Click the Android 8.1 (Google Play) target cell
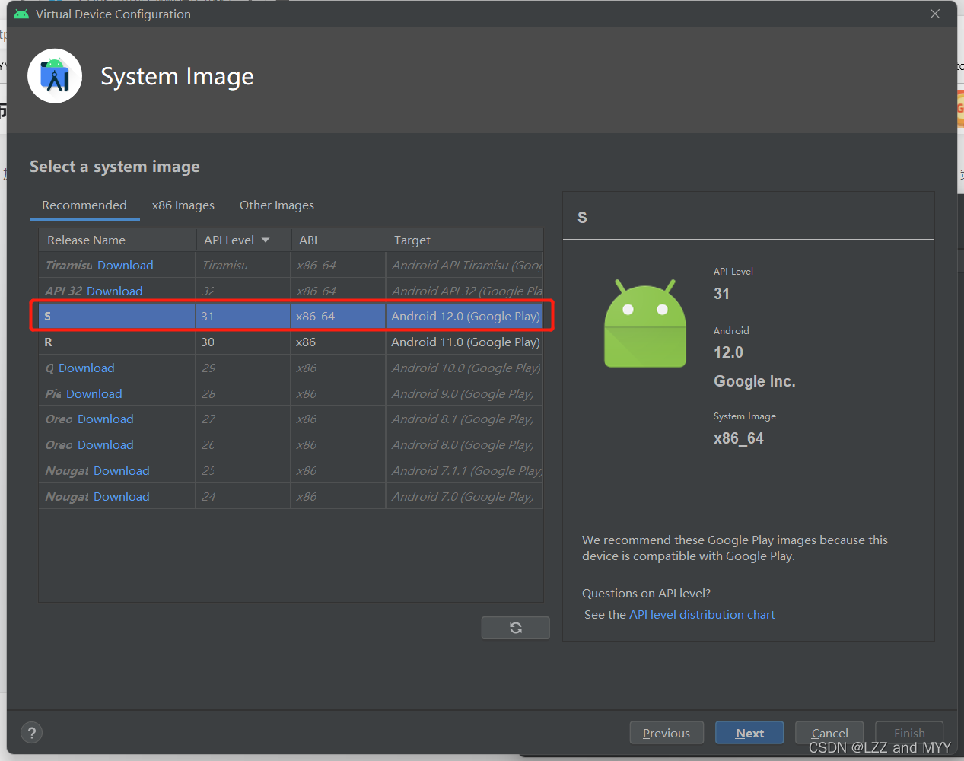This screenshot has height=761, width=964. (465, 419)
